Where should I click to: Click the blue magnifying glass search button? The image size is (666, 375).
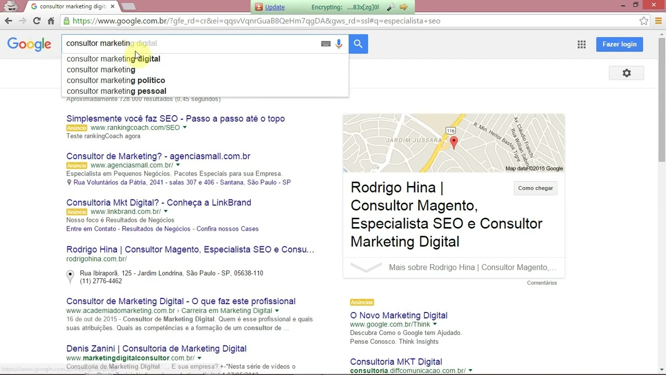(x=358, y=44)
